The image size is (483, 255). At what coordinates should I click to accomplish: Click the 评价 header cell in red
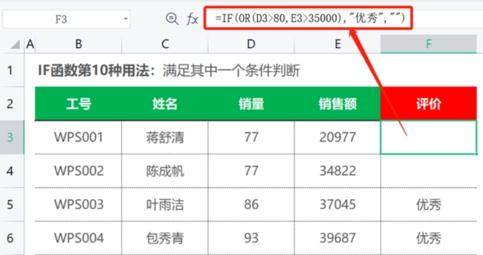(428, 103)
